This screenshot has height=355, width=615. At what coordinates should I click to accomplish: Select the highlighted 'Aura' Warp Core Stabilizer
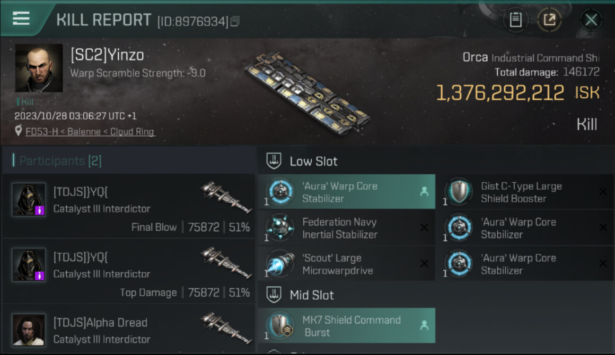(x=346, y=192)
